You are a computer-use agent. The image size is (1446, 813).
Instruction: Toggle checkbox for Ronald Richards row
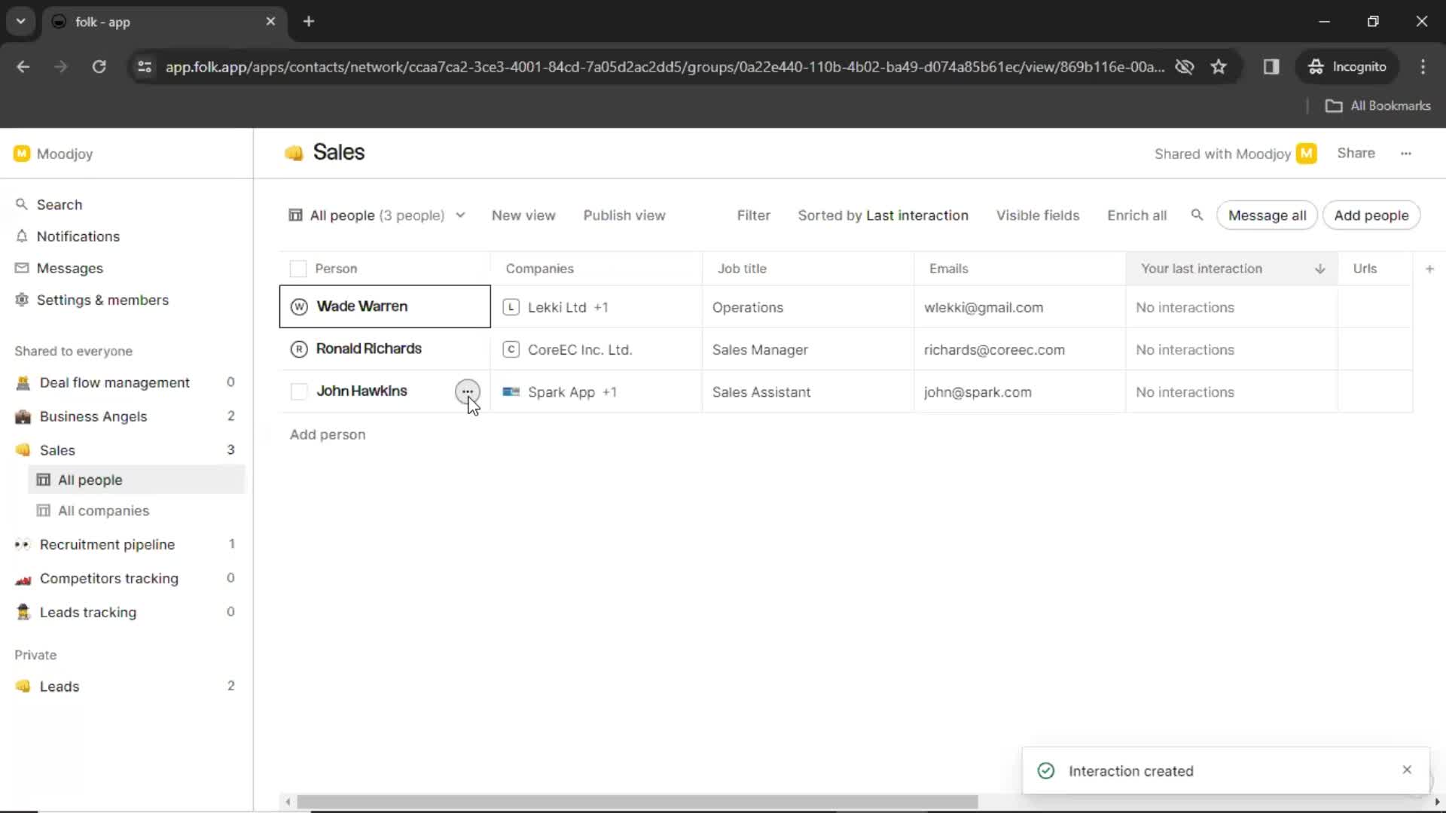298,349
